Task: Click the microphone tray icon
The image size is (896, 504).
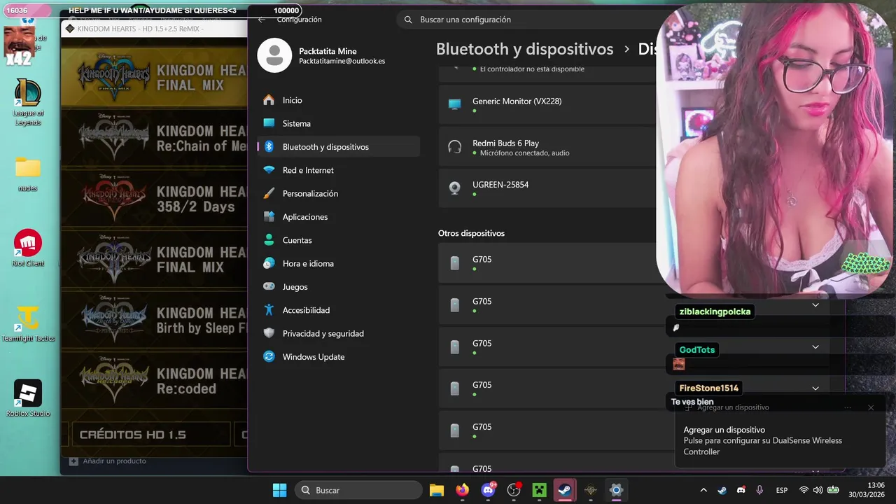Action: click(759, 490)
